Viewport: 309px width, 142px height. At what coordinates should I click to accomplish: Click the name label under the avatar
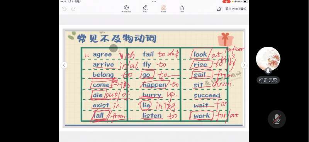click(268, 80)
